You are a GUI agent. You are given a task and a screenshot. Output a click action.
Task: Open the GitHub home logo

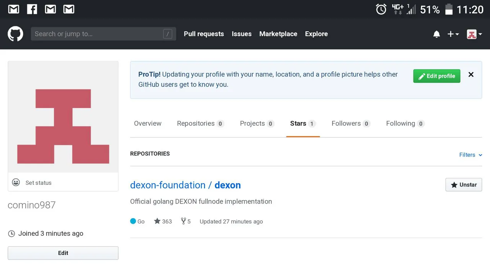pyautogui.click(x=15, y=34)
